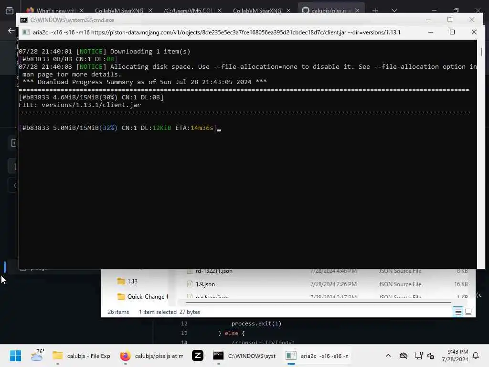
Task: Open the Firefox View icon
Action: click(10, 11)
